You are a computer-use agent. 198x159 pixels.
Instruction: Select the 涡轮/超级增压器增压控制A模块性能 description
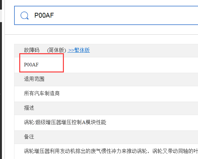click(x=65, y=122)
